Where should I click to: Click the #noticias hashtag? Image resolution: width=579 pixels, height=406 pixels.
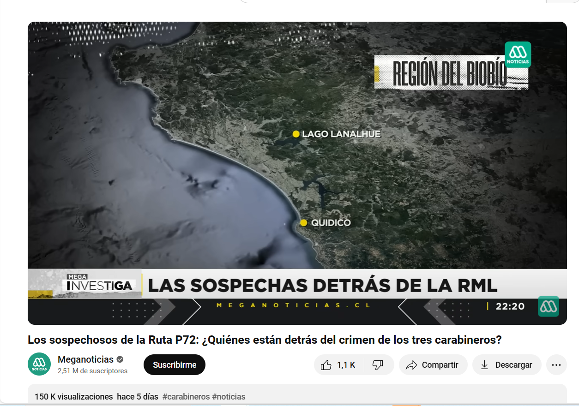click(x=229, y=397)
